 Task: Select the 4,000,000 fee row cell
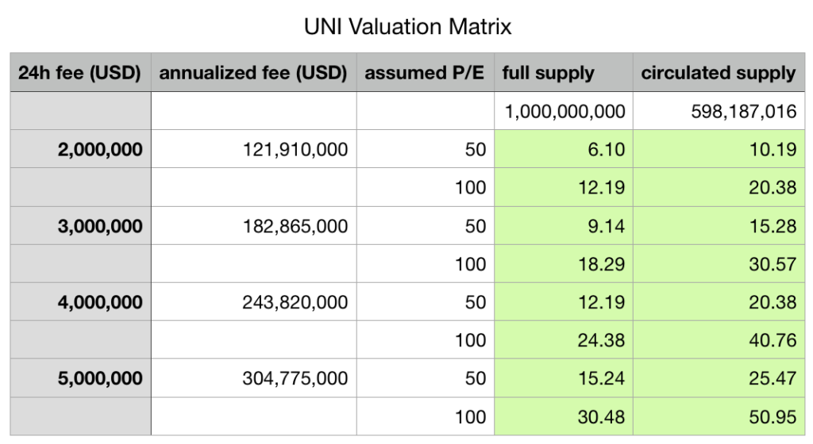81,302
